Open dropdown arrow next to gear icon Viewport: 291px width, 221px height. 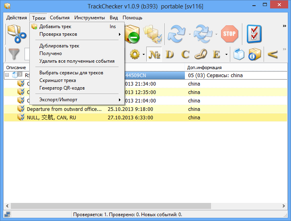[x=143, y=54]
